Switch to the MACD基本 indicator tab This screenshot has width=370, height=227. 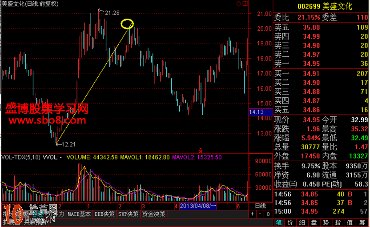tap(79, 214)
